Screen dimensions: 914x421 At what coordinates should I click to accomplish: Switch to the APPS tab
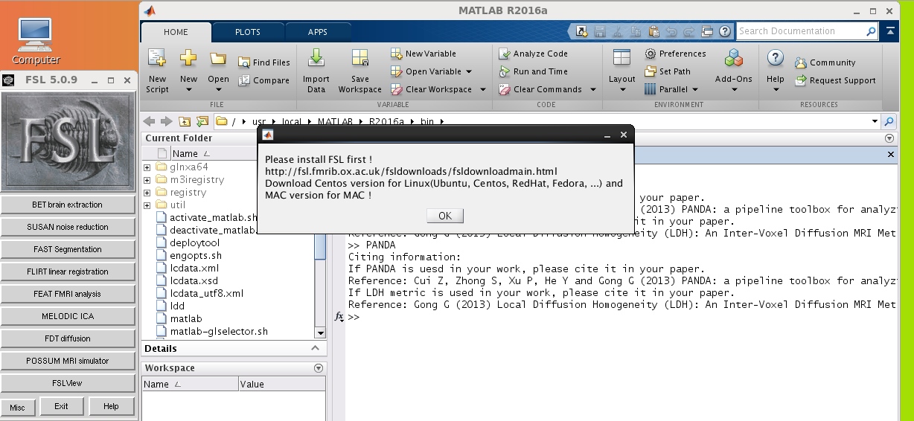click(317, 32)
